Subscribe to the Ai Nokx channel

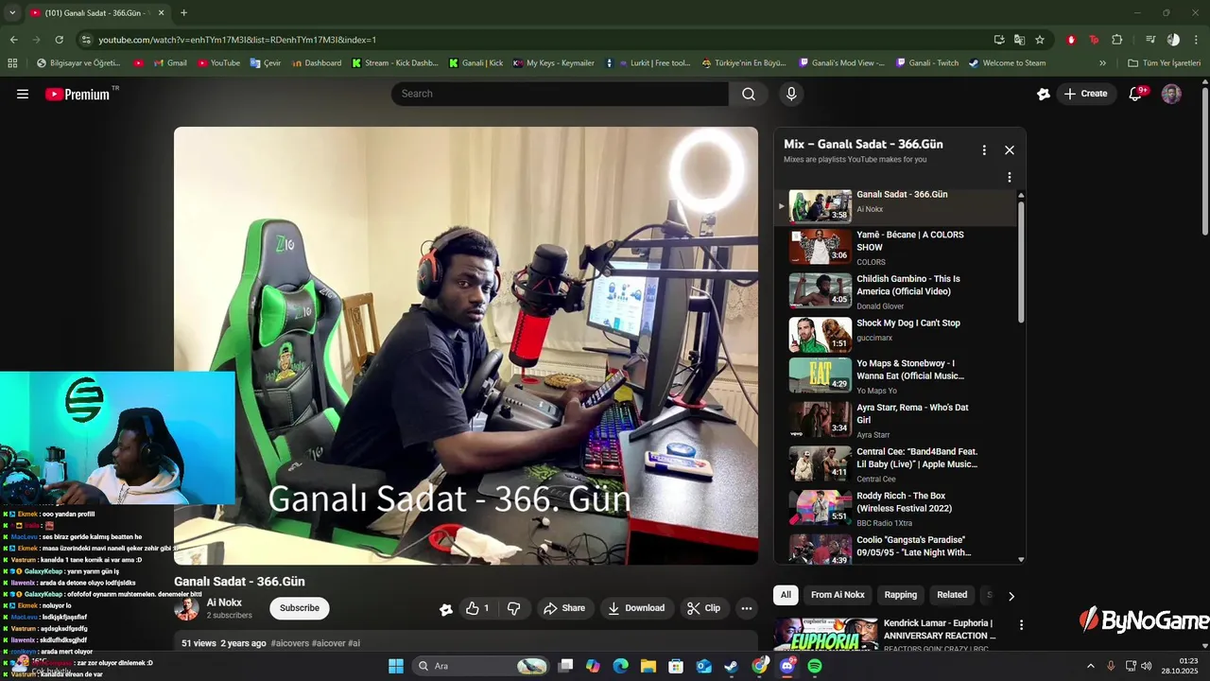(x=300, y=608)
